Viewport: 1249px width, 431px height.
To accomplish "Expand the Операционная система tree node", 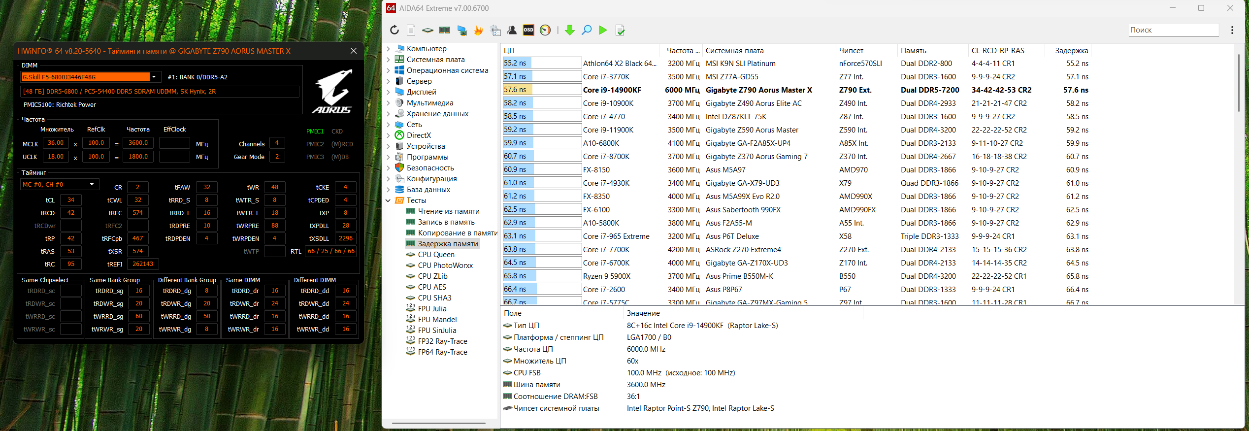I will (388, 70).
